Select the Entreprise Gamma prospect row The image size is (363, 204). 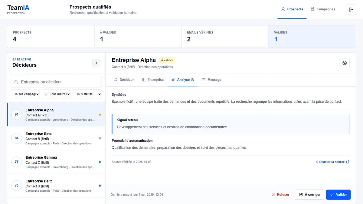56,162
